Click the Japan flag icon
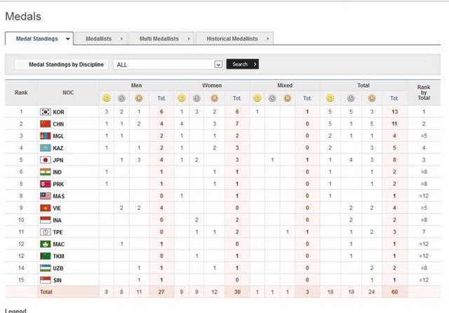Viewport: 449px width, 313px height. click(45, 159)
